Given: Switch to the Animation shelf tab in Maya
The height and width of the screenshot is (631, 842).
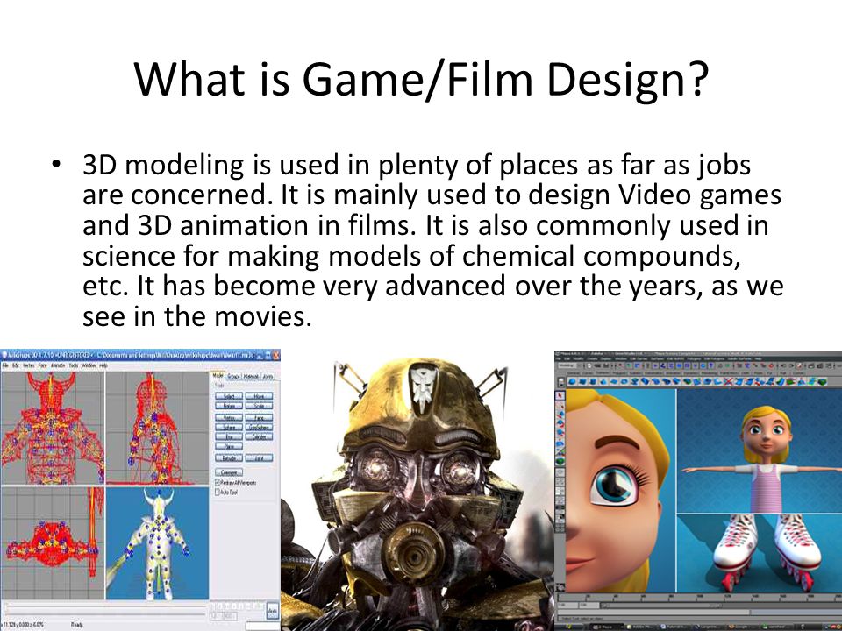Looking at the screenshot, I should 673,373.
